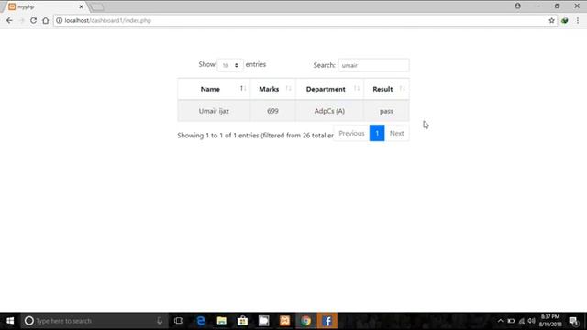587x330 pixels.
Task: Open the Facebook app on the taskbar
Action: (327, 321)
